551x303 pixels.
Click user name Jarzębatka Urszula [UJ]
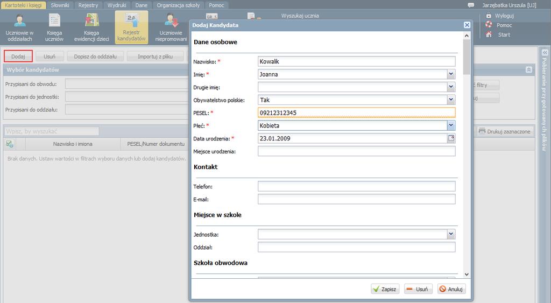coord(509,5)
